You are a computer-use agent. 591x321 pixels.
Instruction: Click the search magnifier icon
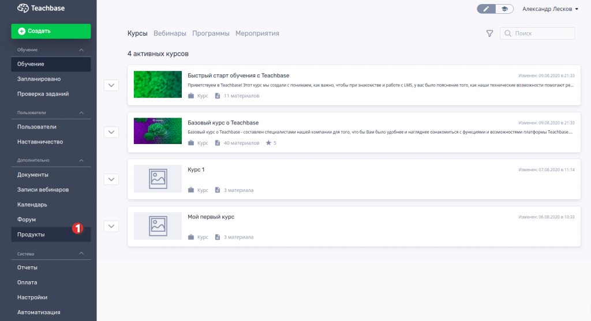coord(508,33)
